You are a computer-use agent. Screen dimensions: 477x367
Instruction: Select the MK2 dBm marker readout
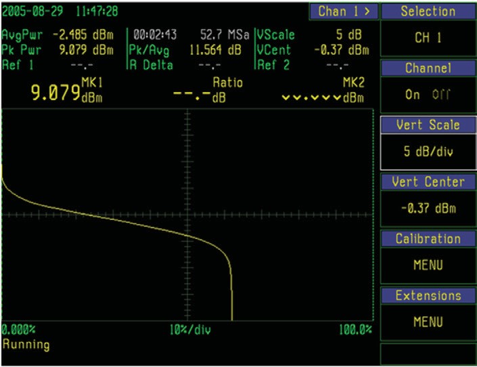[x=323, y=90]
